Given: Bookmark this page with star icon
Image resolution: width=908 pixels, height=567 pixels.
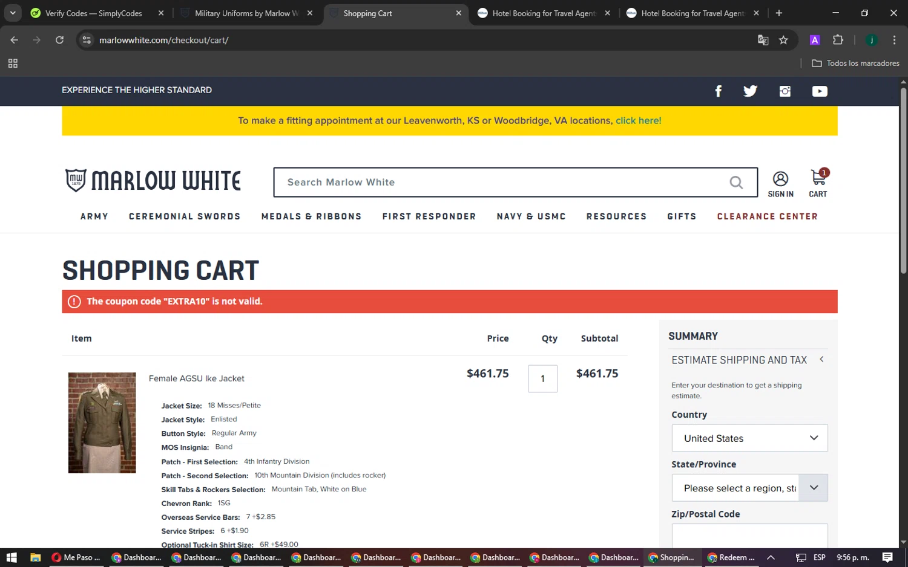Looking at the screenshot, I should 783,40.
